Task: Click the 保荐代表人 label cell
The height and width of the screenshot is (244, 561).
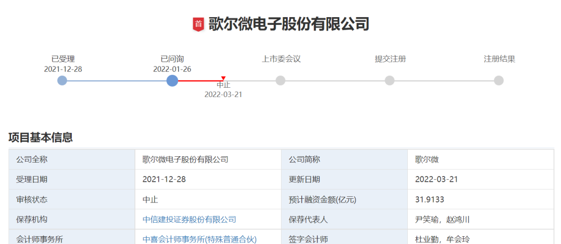Action: tap(344, 219)
